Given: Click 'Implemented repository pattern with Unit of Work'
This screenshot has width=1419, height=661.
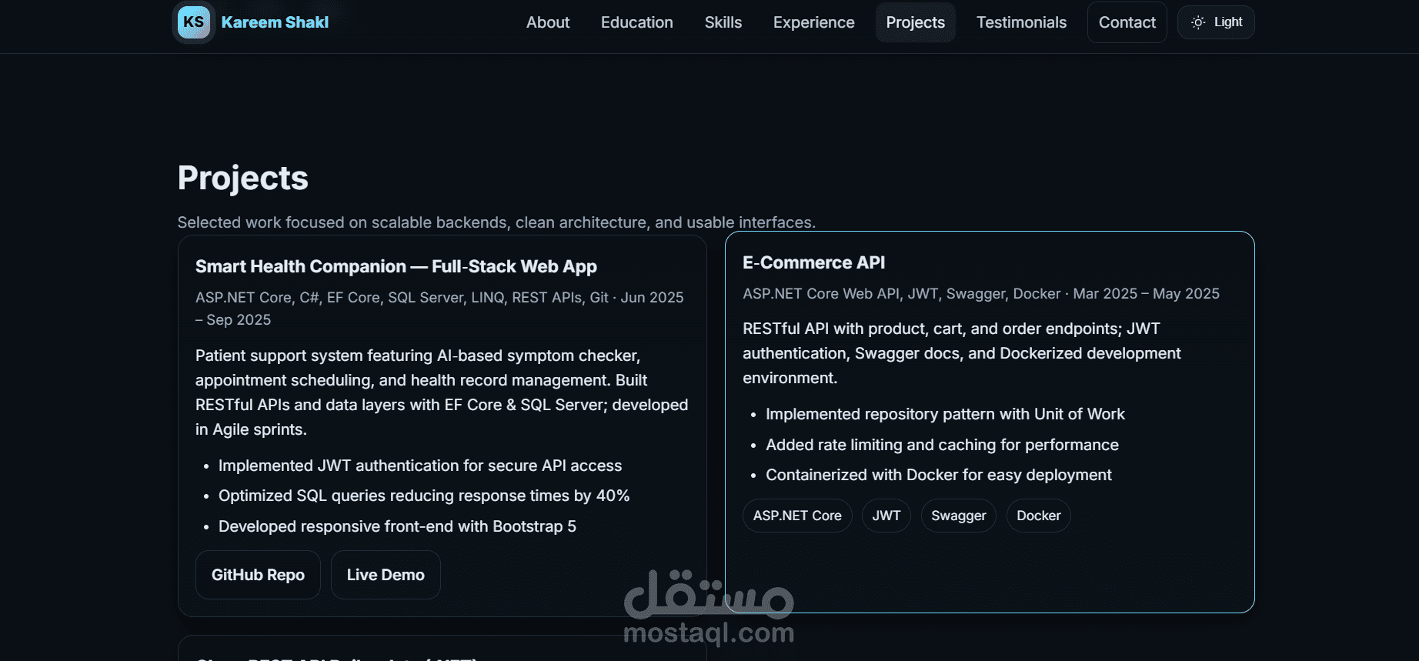Looking at the screenshot, I should point(945,414).
